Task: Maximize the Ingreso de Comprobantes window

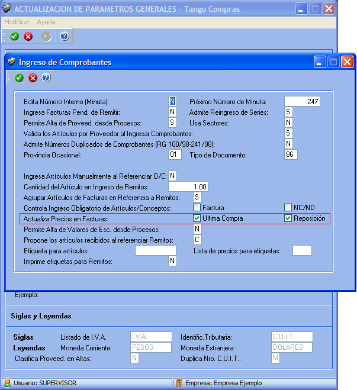Action: pos(333,62)
